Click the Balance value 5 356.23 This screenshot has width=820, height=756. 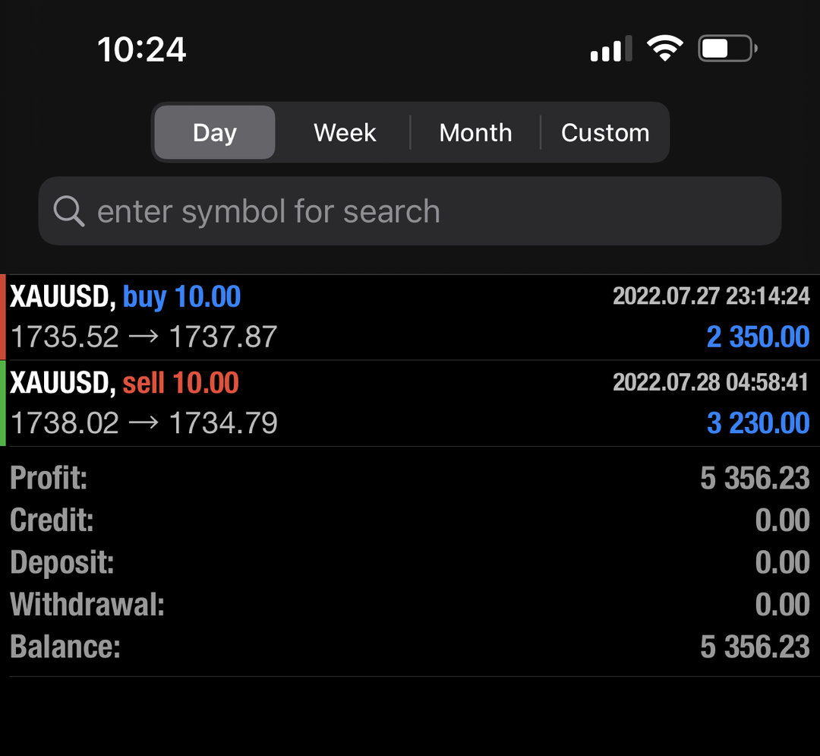coord(755,646)
